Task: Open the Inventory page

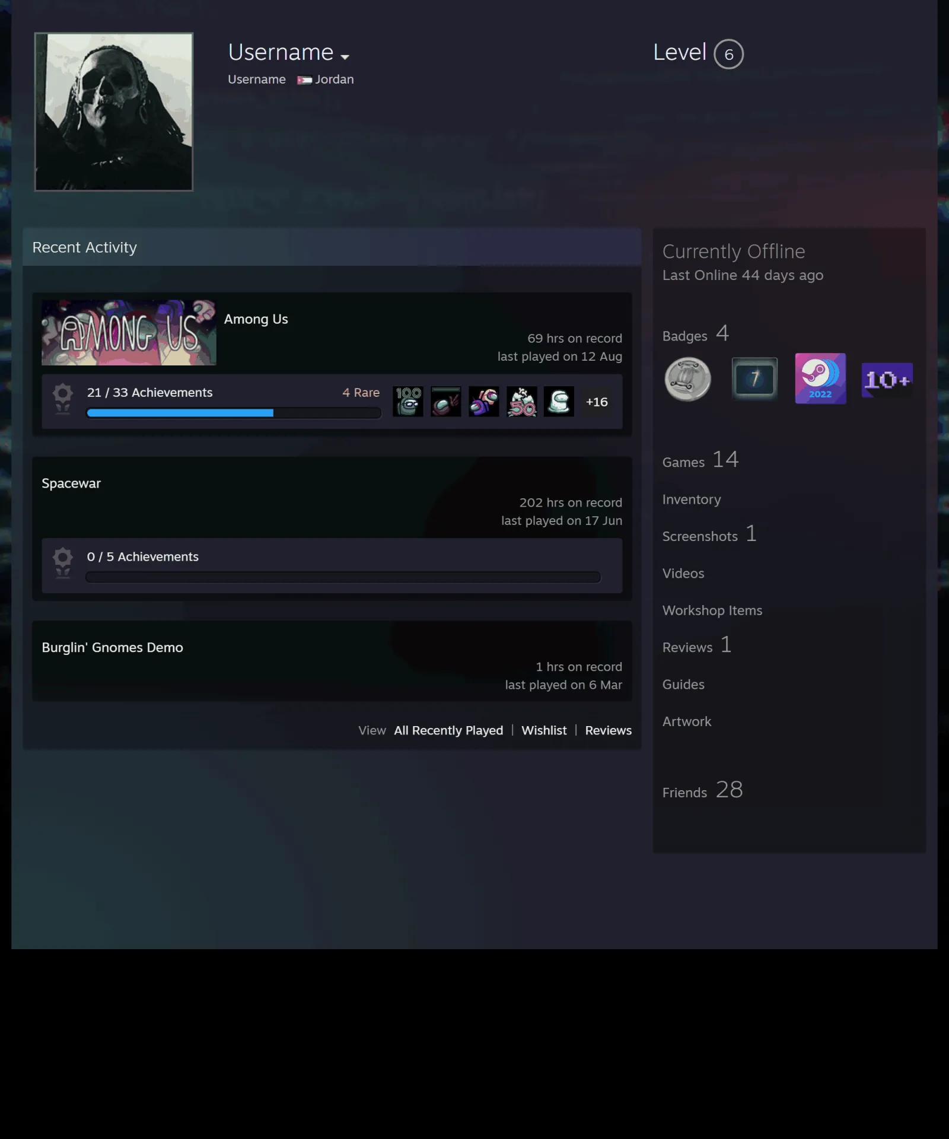Action: tap(692, 499)
